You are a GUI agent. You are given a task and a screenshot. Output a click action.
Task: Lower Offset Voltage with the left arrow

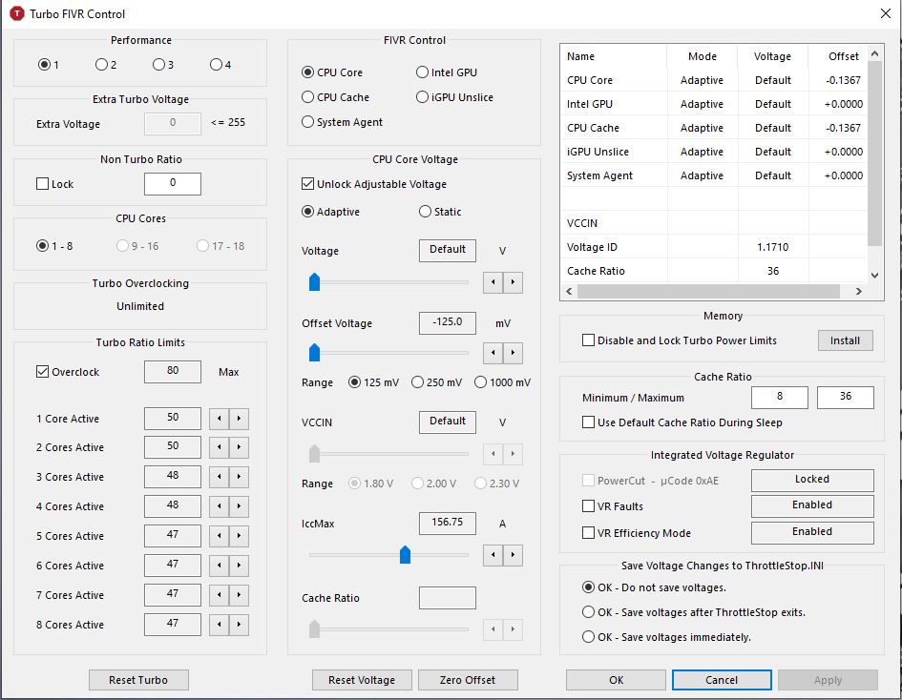493,353
